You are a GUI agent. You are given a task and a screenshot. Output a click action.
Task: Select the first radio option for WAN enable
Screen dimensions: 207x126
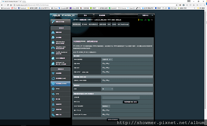(103, 63)
